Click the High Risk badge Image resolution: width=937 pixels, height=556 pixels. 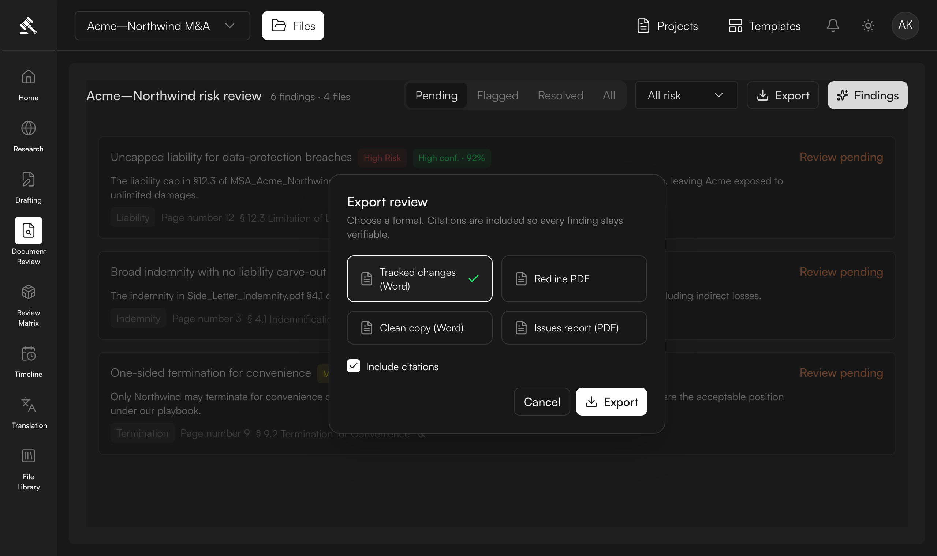coord(382,158)
